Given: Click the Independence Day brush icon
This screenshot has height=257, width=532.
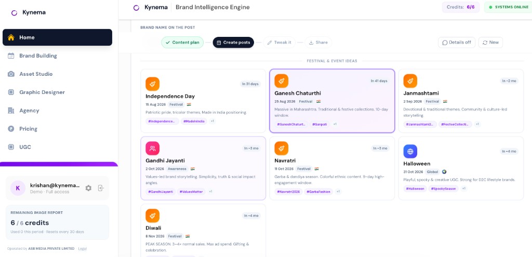Looking at the screenshot, I should click(152, 84).
